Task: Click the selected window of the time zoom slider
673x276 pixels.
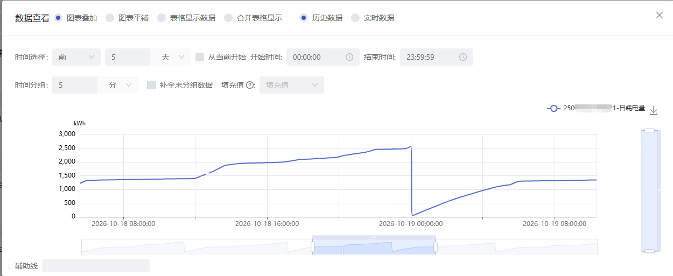Action: pyautogui.click(x=374, y=246)
